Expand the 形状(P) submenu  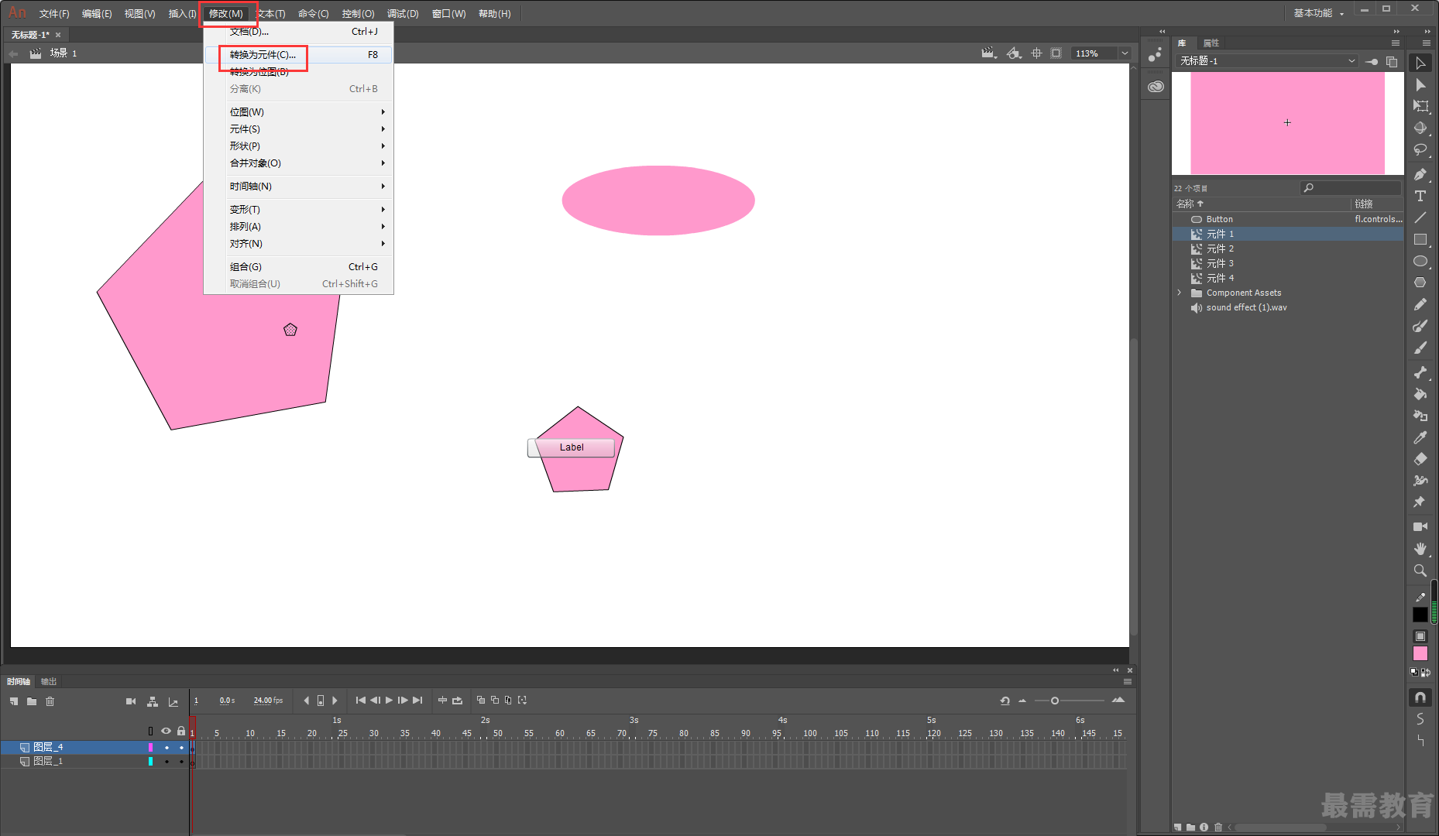tap(298, 146)
